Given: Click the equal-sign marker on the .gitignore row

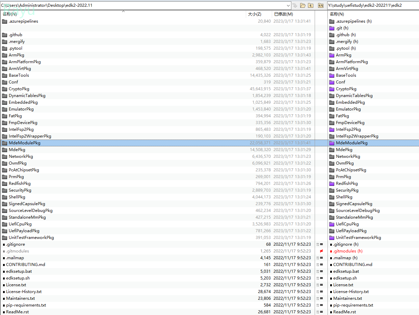Looking at the screenshot, I should click(321, 244).
